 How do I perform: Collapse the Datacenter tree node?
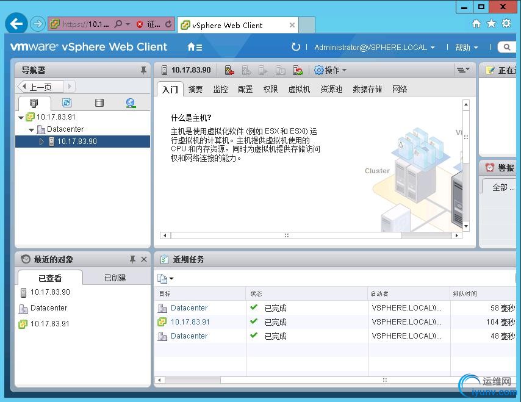click(31, 130)
